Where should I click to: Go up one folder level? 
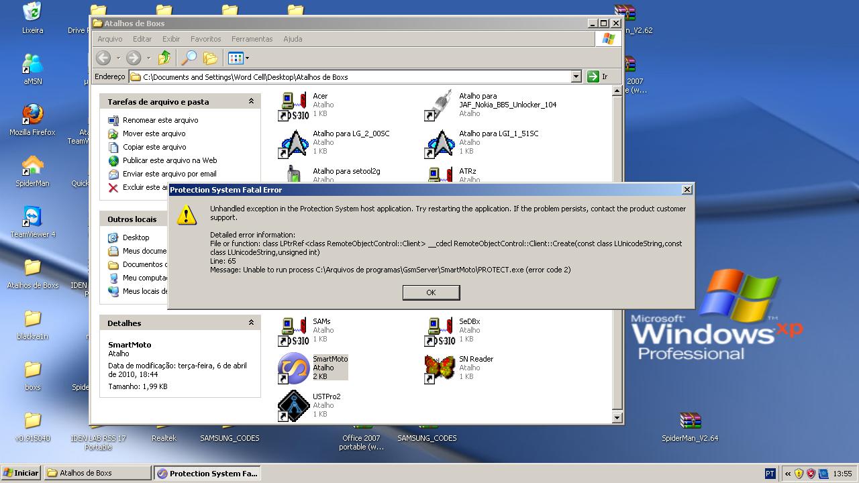point(164,58)
